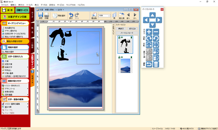Open the 100% zoom dropdown
This screenshot has width=218, height=130.
[108, 16]
